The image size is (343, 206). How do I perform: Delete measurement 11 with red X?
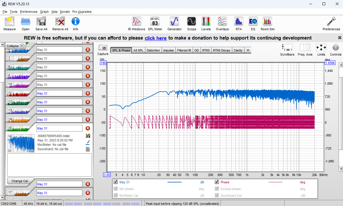click(88, 93)
